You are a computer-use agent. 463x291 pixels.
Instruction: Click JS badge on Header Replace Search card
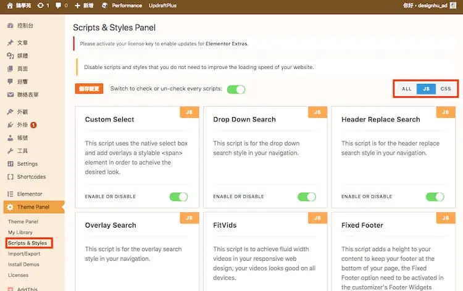point(446,112)
